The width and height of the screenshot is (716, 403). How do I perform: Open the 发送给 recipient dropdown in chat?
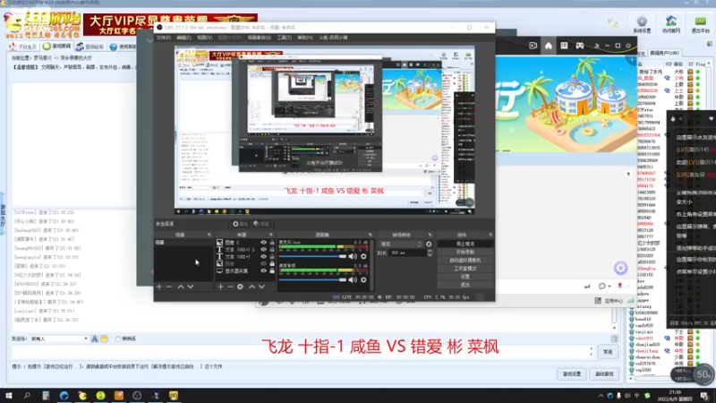59,339
